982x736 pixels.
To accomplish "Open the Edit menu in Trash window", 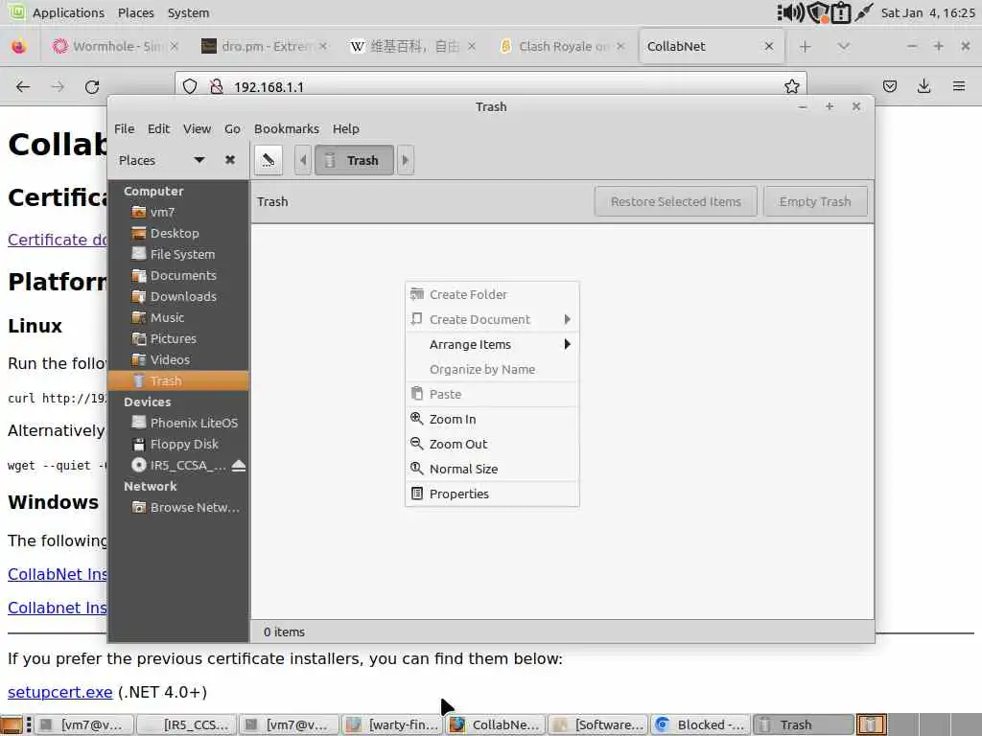I will [158, 129].
